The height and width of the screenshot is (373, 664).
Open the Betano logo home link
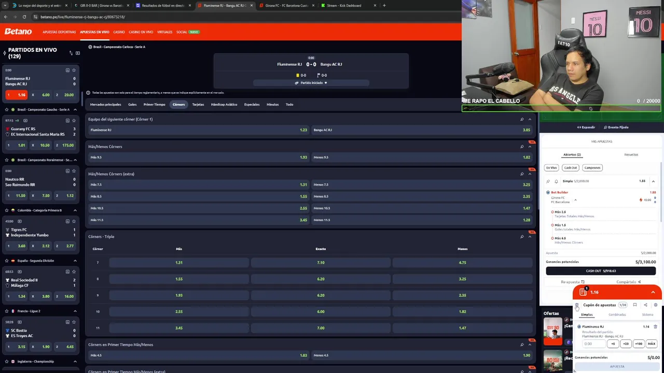(18, 32)
